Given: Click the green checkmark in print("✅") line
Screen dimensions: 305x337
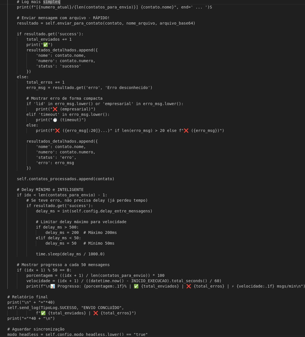Looking at the screenshot, I should (45, 45).
